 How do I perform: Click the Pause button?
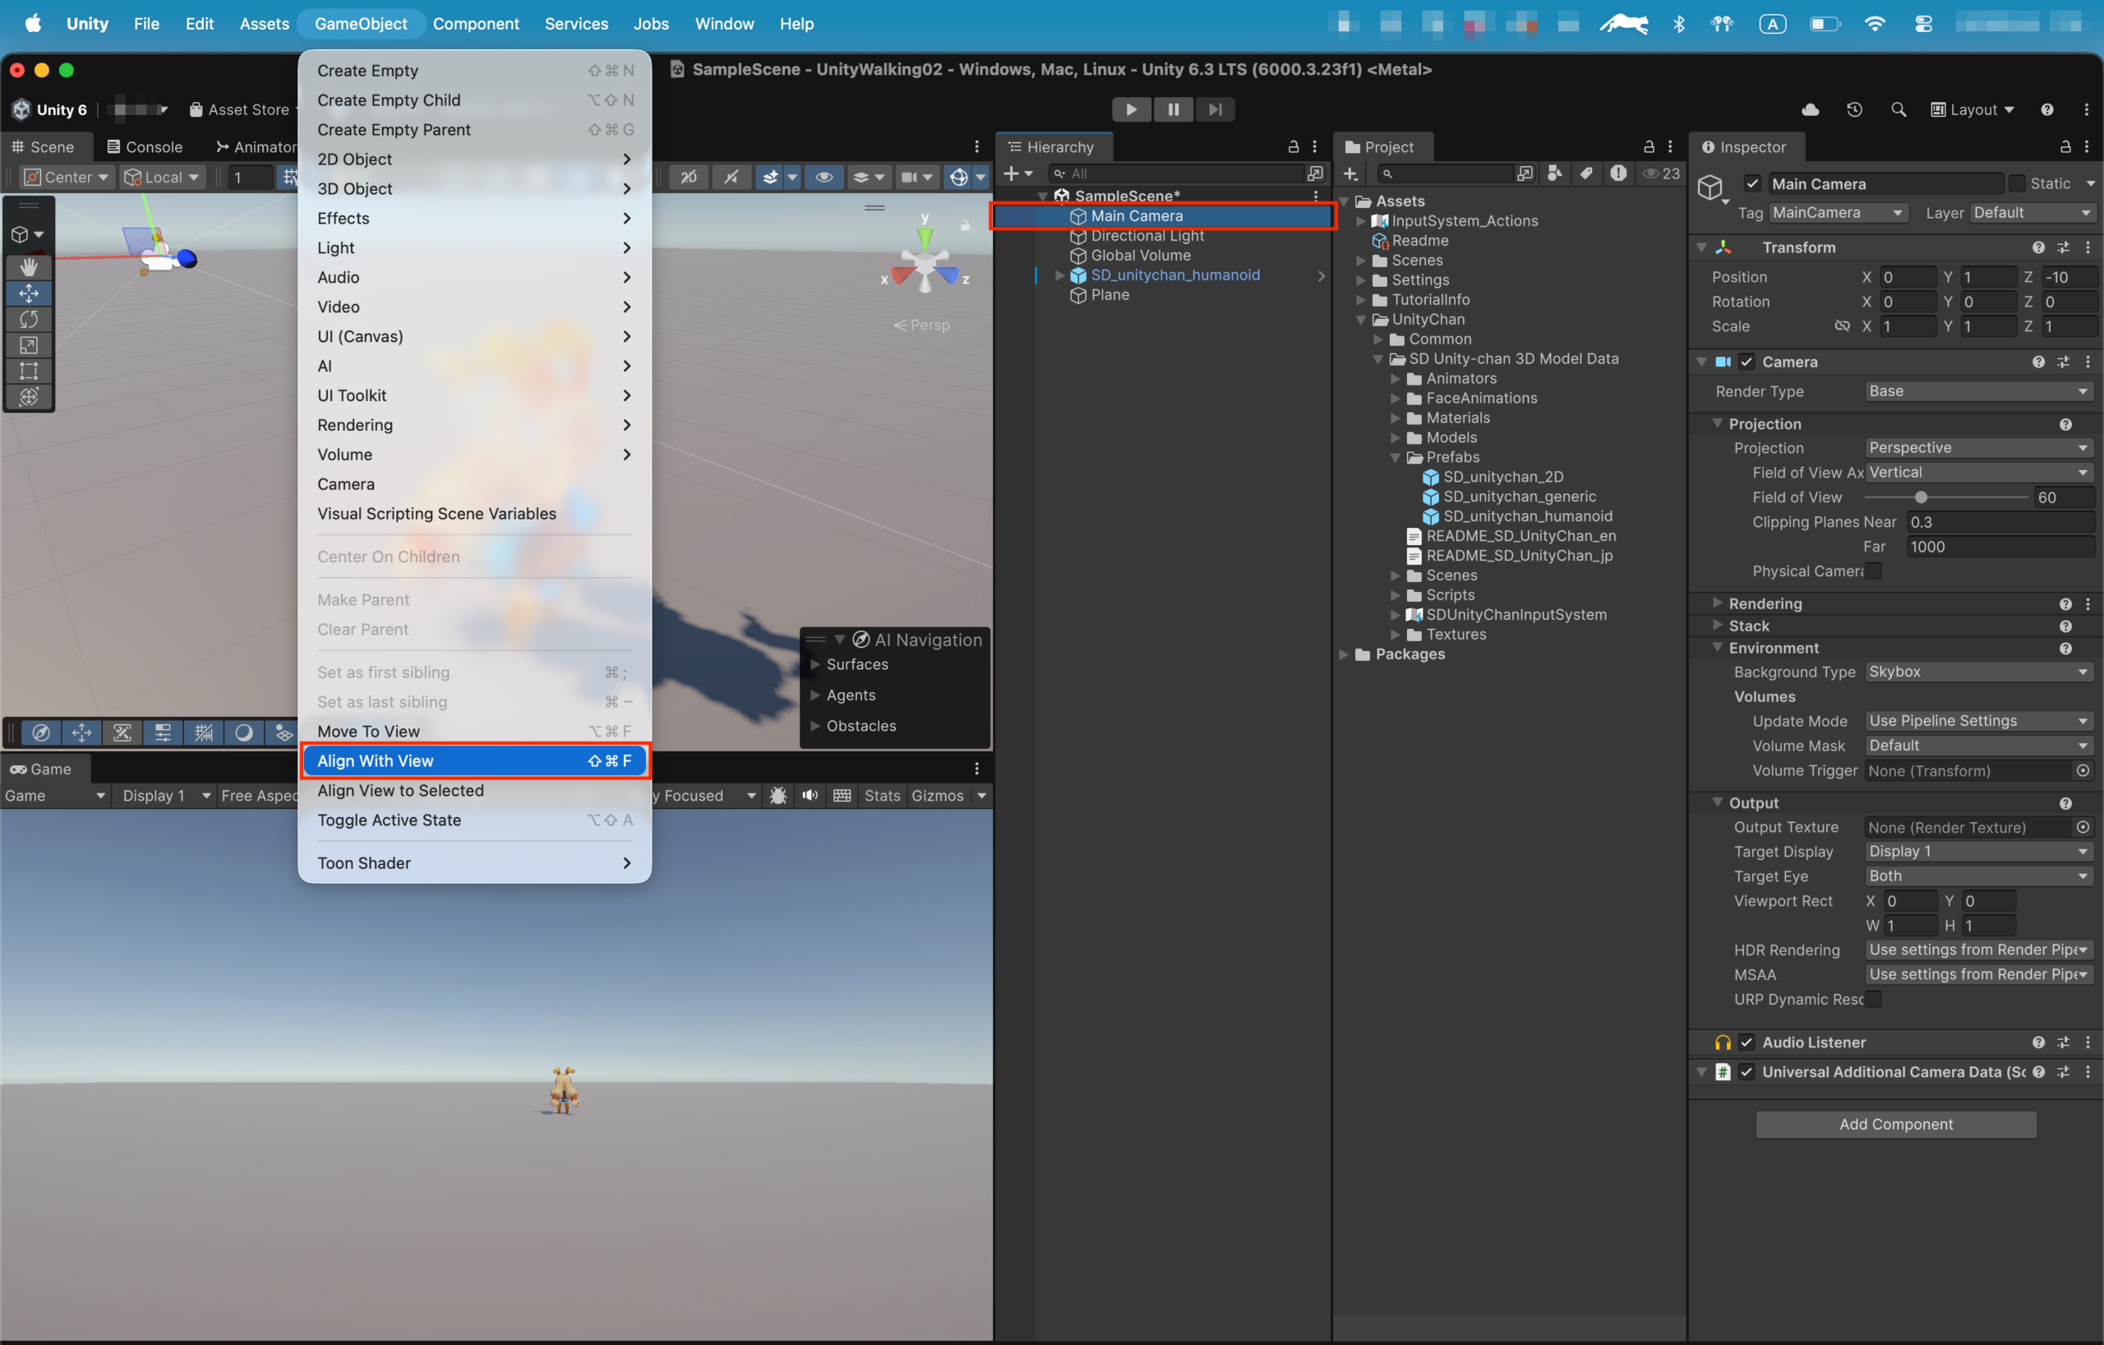1173,109
